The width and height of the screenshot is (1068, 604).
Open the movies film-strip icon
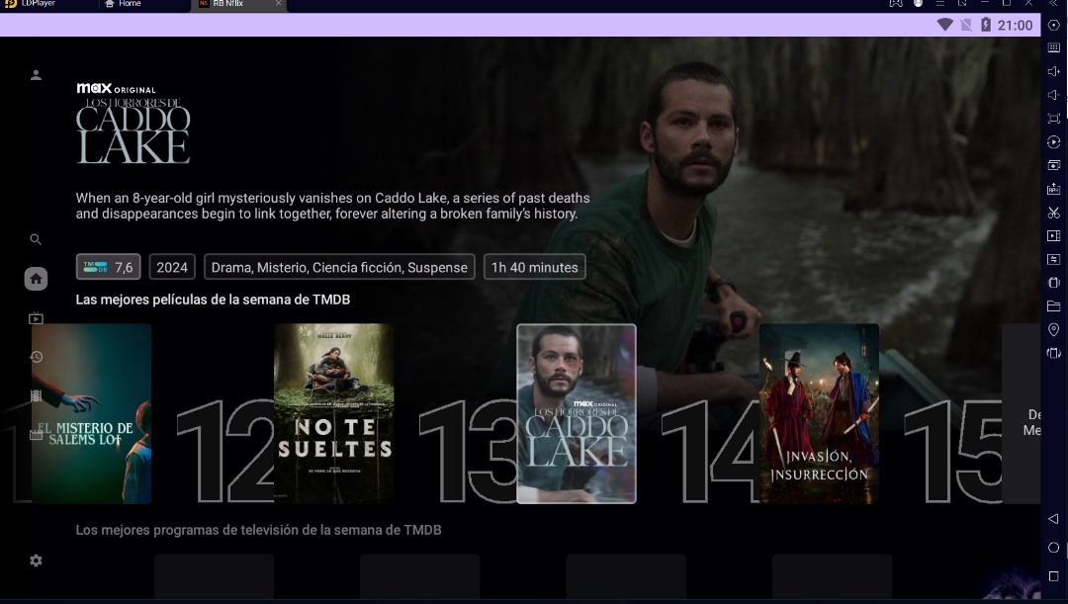36,395
